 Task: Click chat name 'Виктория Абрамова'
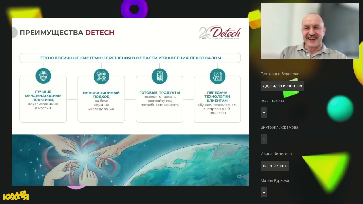(279, 127)
